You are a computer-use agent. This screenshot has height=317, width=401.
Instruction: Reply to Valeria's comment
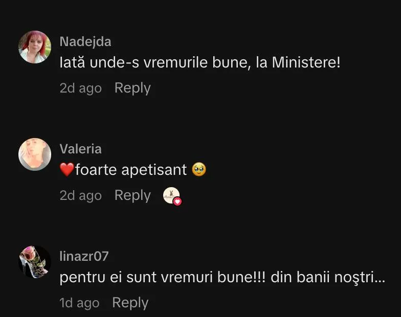coord(132,195)
